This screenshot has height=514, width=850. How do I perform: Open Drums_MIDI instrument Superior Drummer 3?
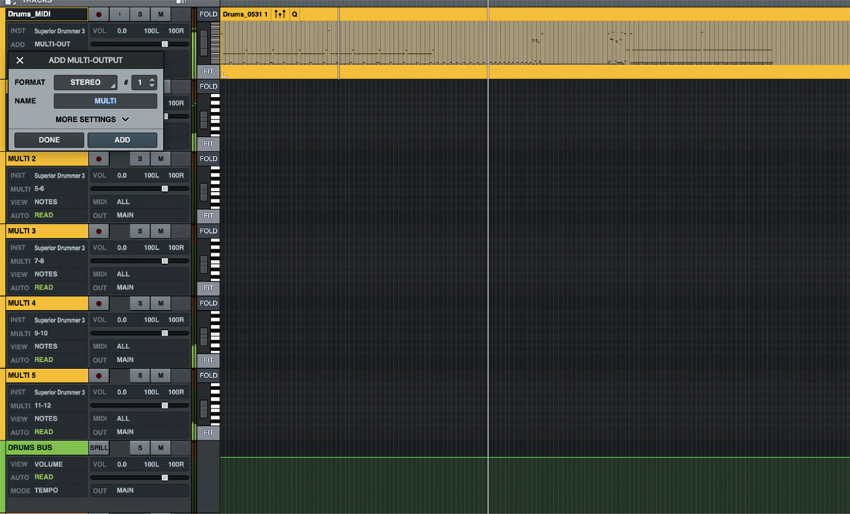(60, 31)
